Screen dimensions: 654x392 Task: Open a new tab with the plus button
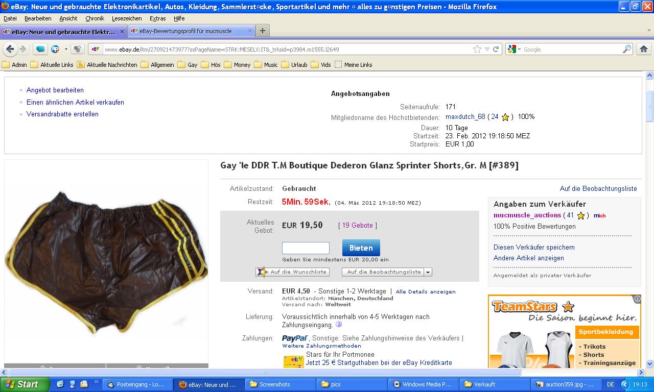point(262,31)
